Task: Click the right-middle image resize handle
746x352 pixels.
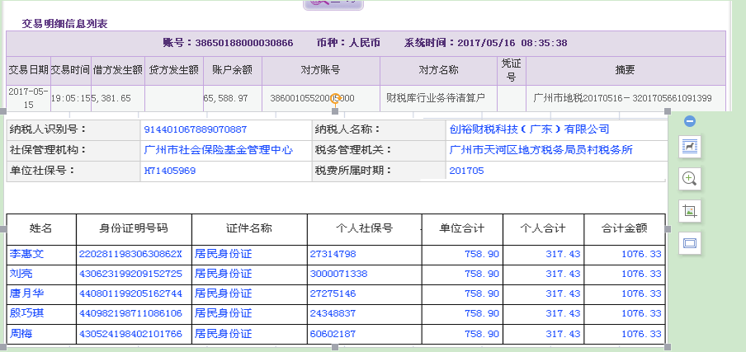Action: (x=667, y=228)
